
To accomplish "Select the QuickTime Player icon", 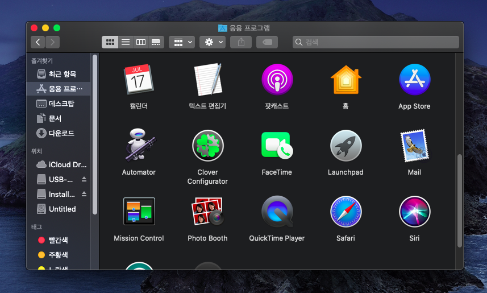I will click(x=277, y=212).
